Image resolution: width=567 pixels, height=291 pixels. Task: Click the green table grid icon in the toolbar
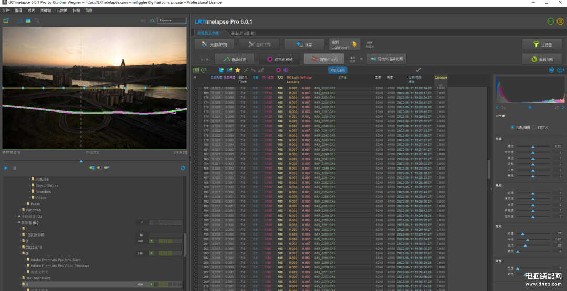196,70
